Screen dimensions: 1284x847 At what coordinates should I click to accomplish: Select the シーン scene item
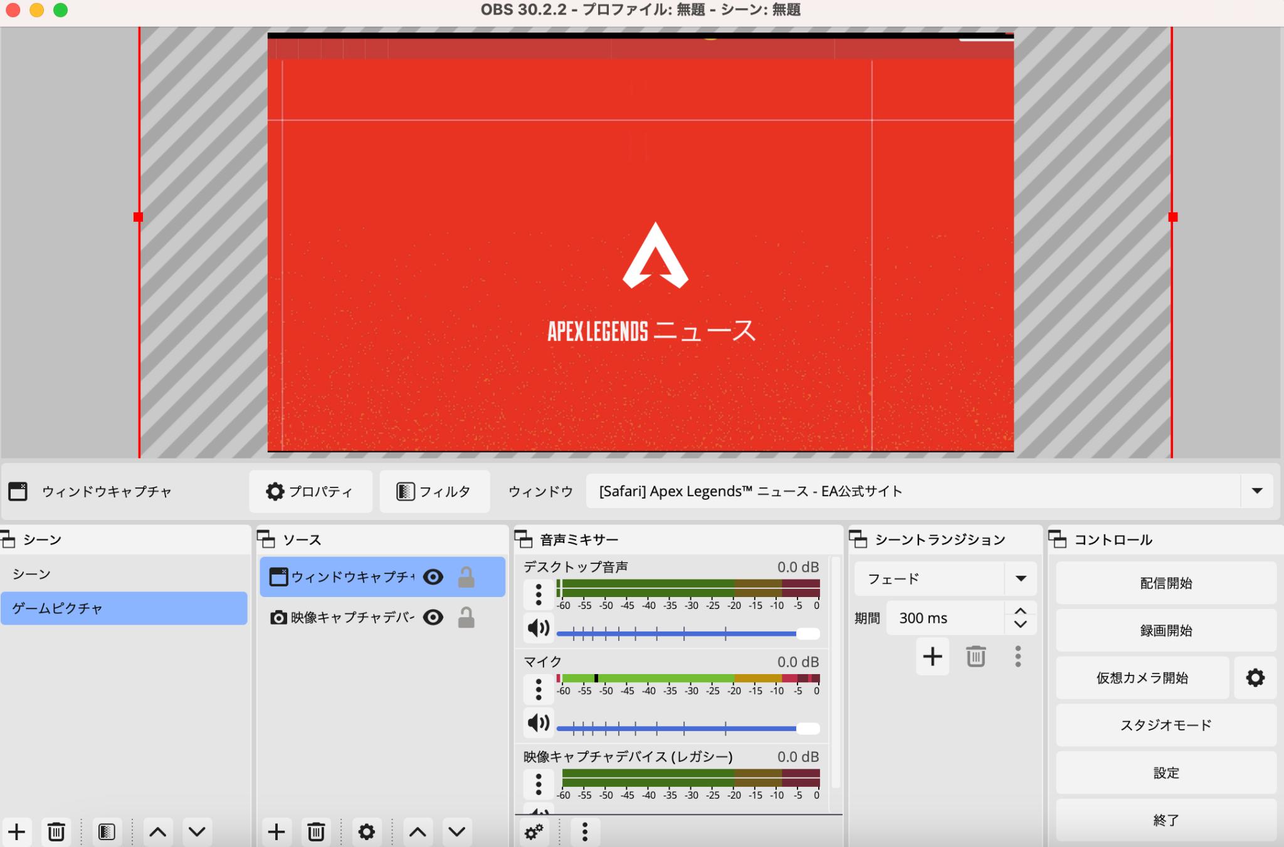point(124,574)
